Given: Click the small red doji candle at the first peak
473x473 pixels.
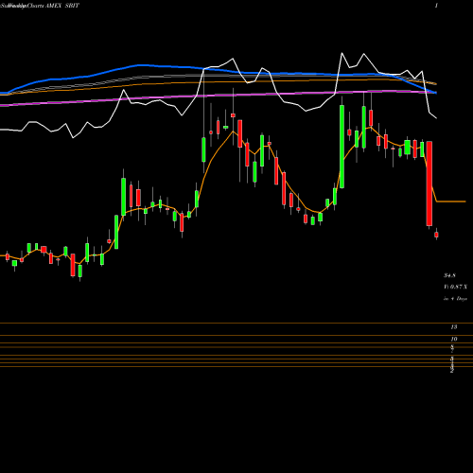Looking at the screenshot, I should click(x=233, y=115).
